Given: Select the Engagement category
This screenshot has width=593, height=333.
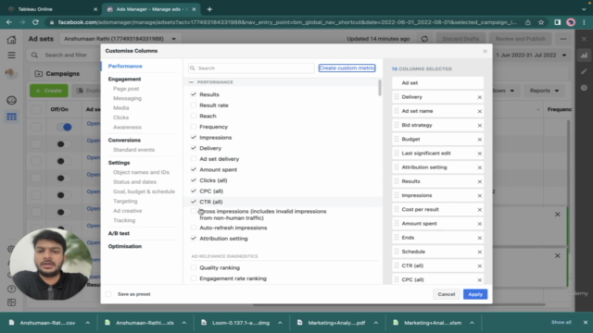Looking at the screenshot, I should point(124,79).
